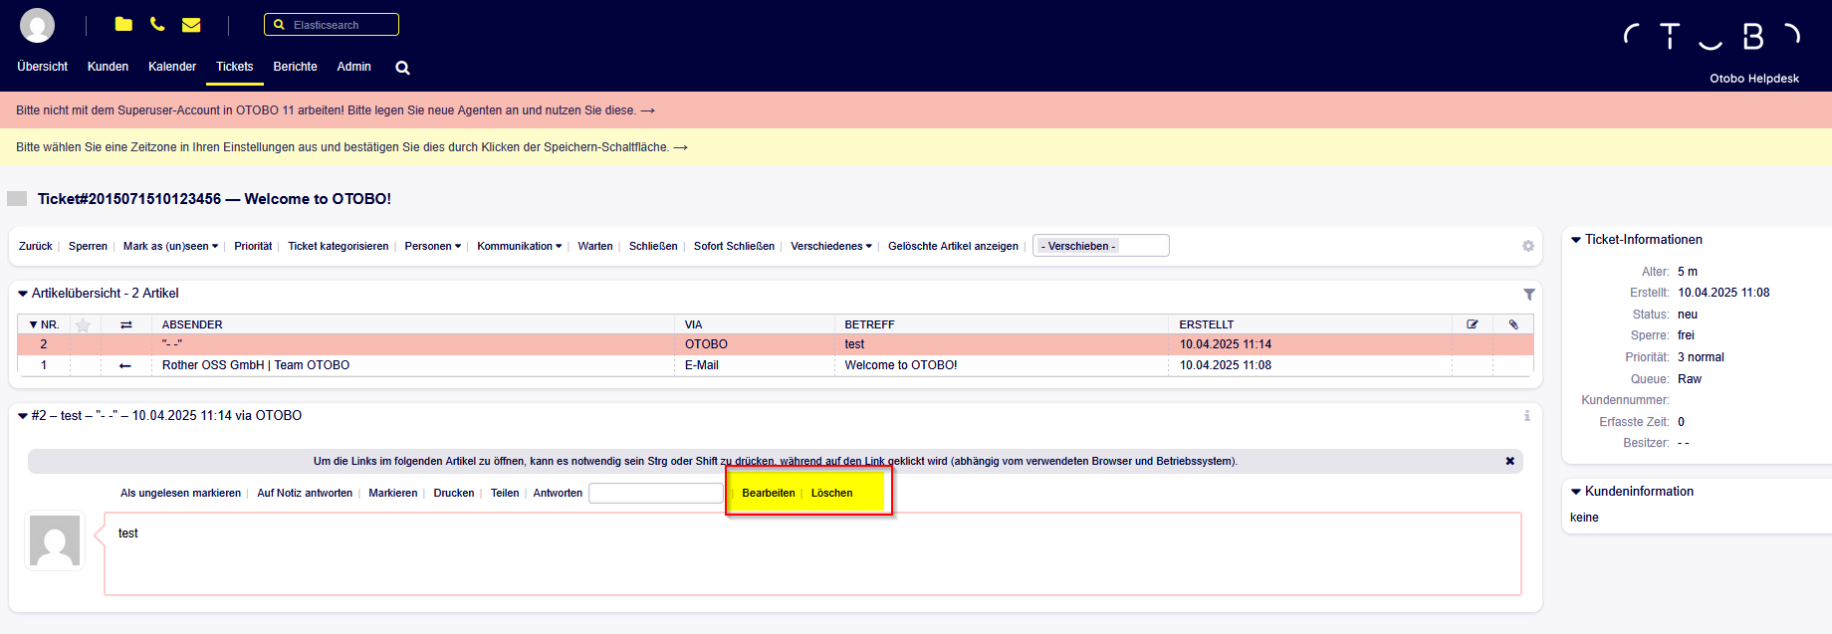The width and height of the screenshot is (1832, 634).
Task: Click Bearbeiten to edit the article
Action: tap(768, 493)
